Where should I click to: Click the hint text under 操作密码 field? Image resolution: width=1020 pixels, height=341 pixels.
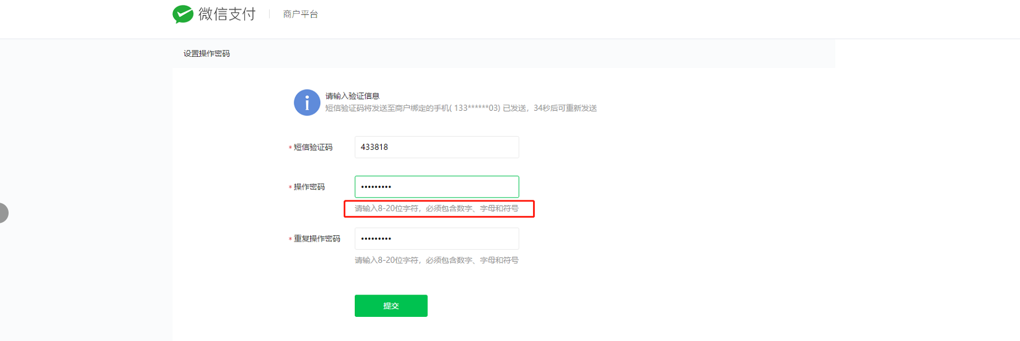[436, 208]
